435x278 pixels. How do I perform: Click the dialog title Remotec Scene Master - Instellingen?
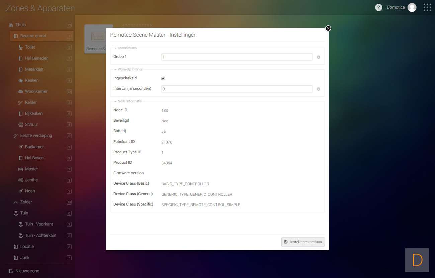[153, 35]
